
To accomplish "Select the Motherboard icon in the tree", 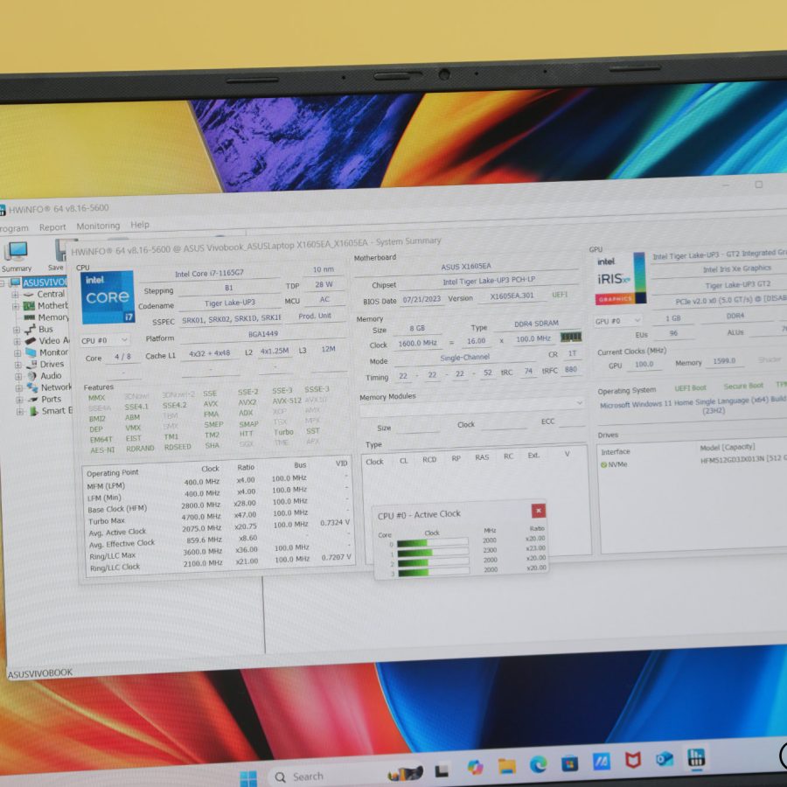I will (29, 306).
